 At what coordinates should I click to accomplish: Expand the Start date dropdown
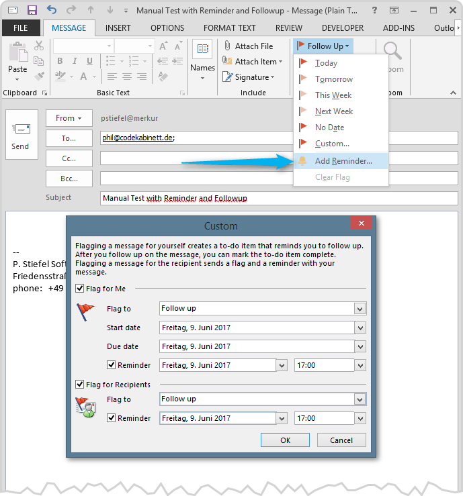[x=360, y=328]
